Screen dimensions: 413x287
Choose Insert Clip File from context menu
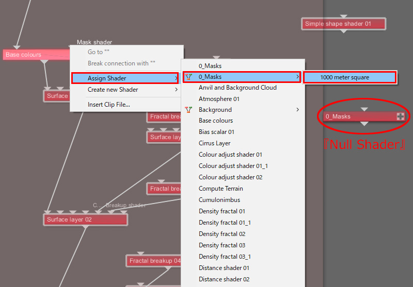pyautogui.click(x=108, y=105)
